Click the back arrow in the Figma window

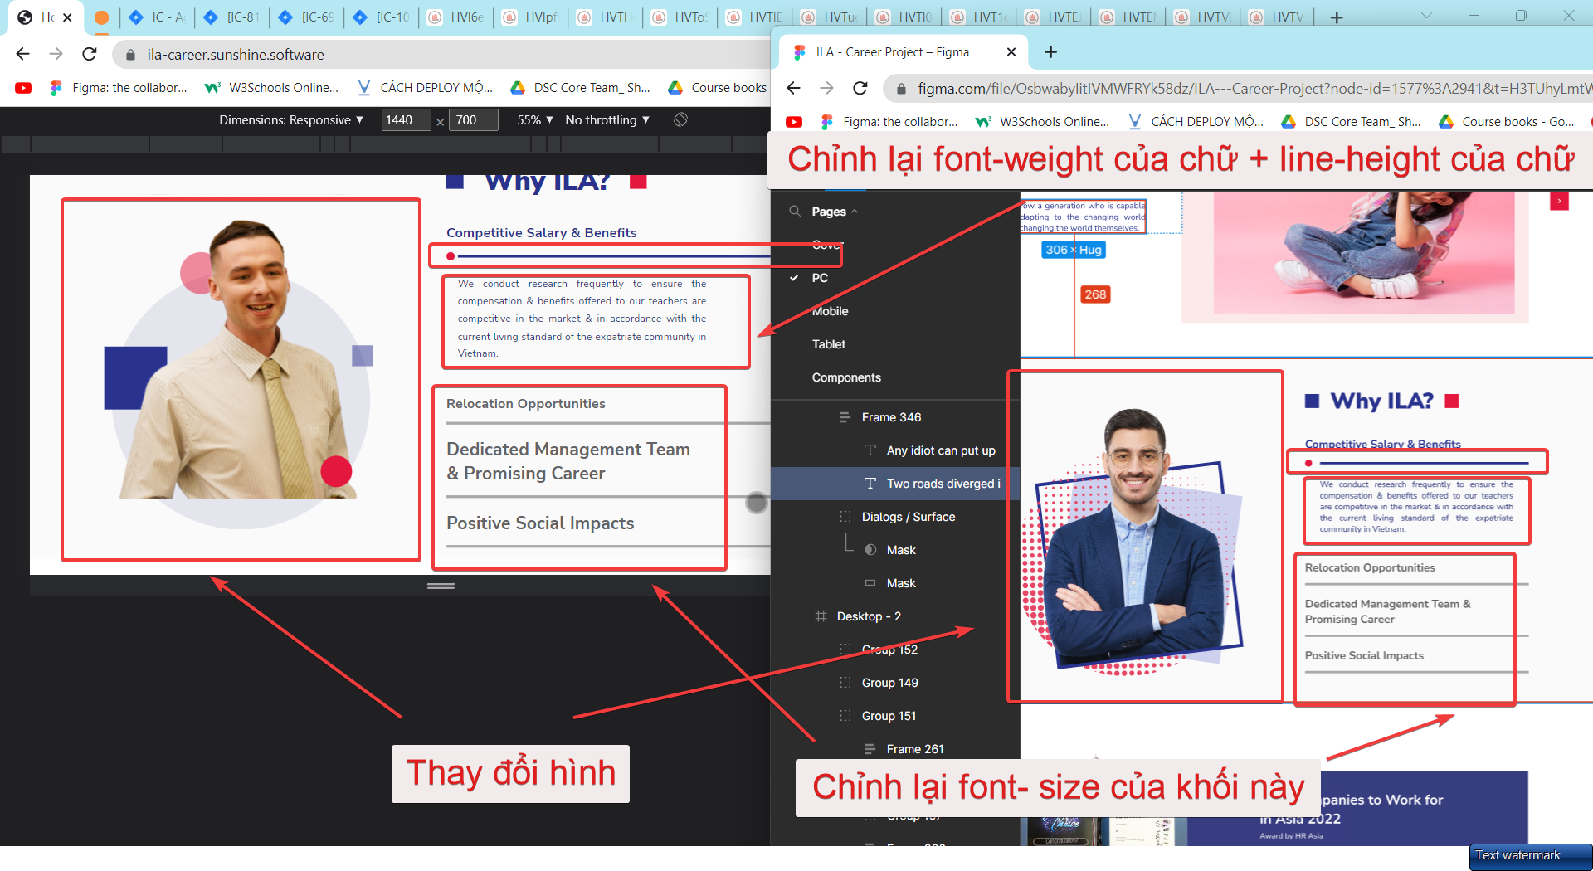[x=793, y=88]
